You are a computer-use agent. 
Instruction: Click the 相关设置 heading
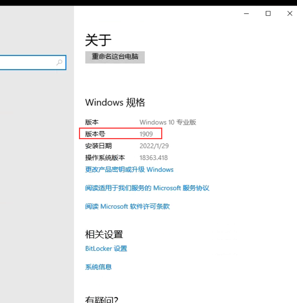point(104,234)
